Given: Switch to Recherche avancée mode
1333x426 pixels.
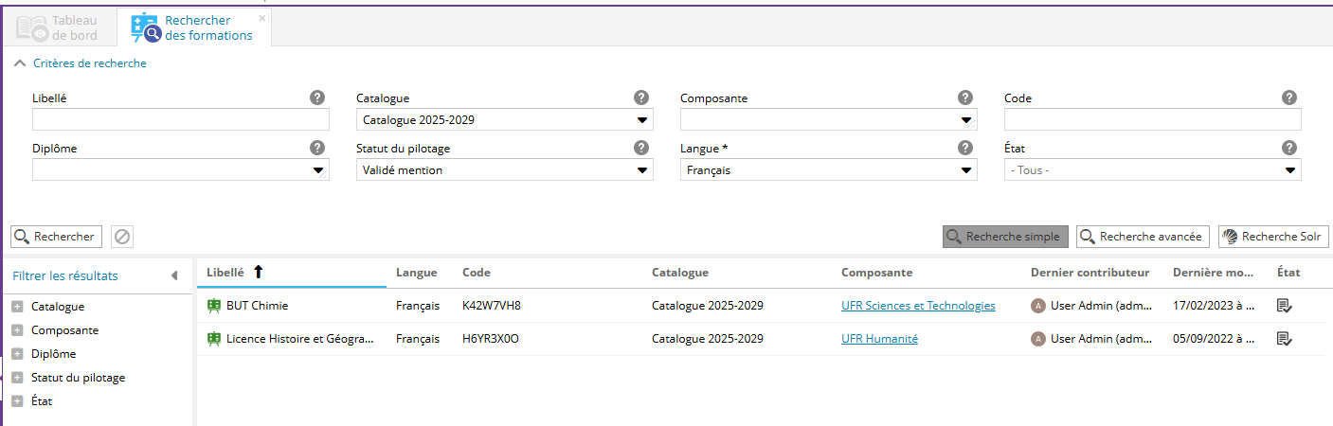Looking at the screenshot, I should point(1142,237).
